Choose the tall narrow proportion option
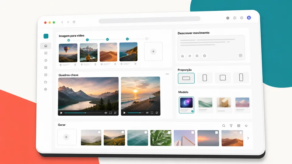This screenshot has width=292, height=164. pyautogui.click(x=241, y=77)
